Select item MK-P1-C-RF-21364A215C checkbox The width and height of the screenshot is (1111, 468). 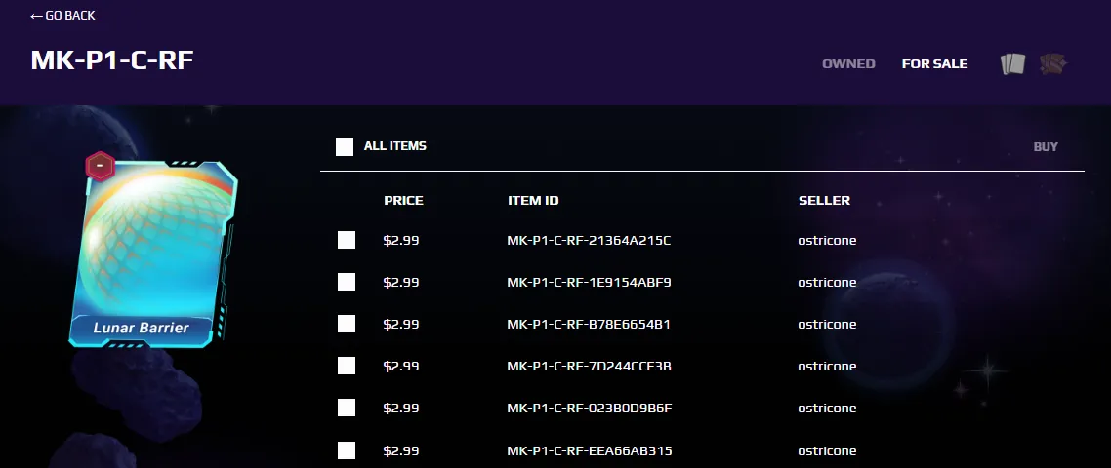[x=347, y=240]
